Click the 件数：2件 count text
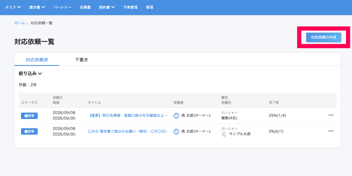The image size is (352, 176). 28,85
